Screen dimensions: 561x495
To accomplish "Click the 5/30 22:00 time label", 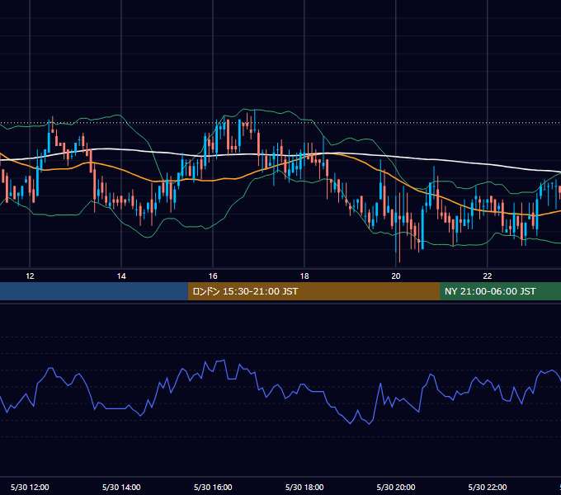I will [x=488, y=487].
